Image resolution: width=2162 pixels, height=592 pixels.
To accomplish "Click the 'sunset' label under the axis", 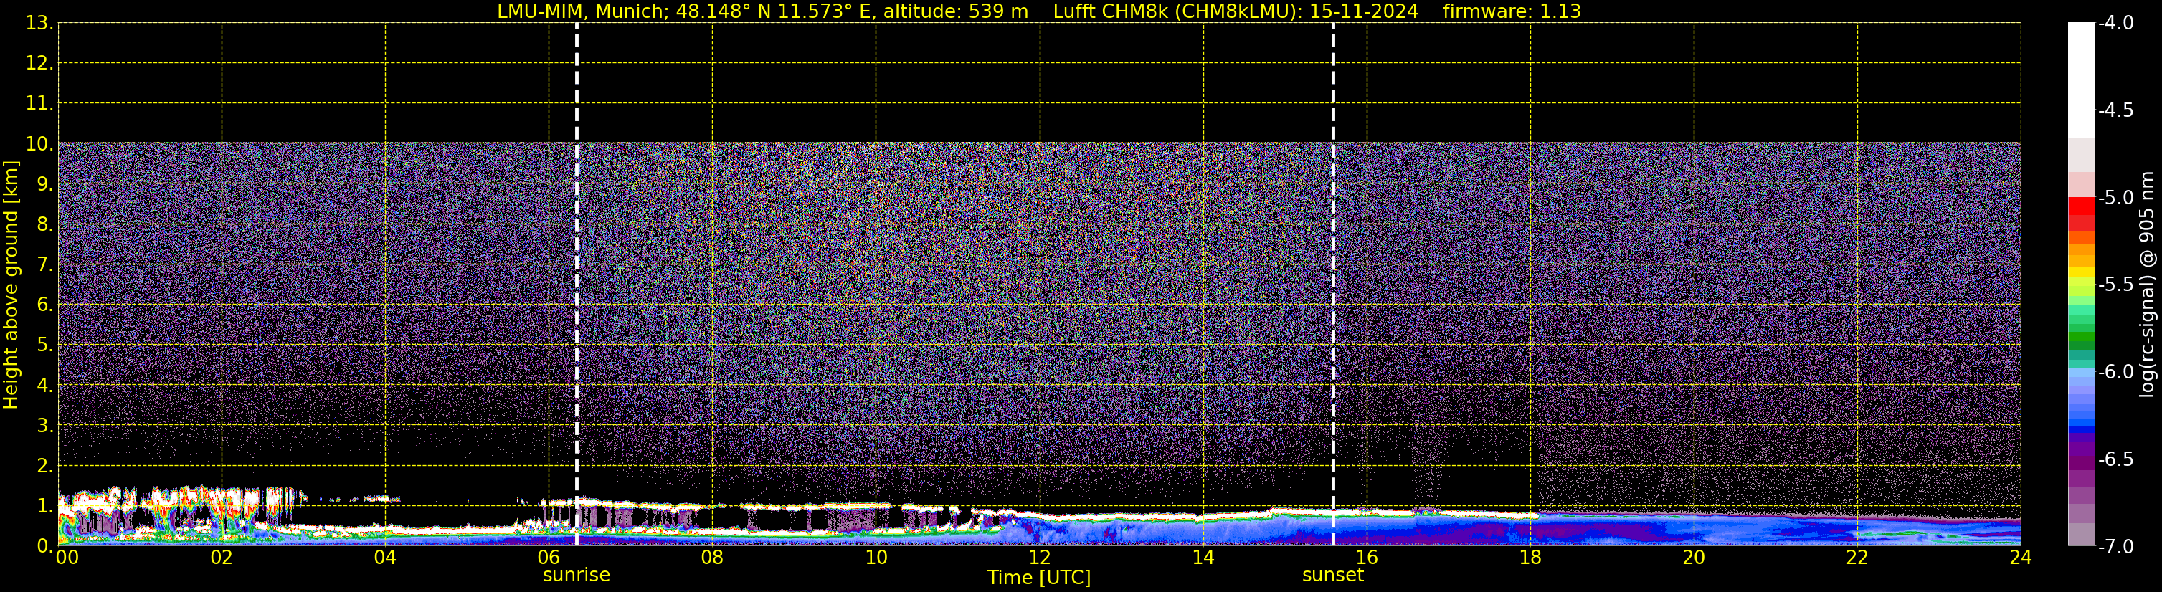I will pyautogui.click(x=1333, y=576).
